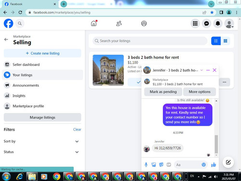Open Messenger from the top bar
Image resolution: width=241 pixels, height=181 pixels.
click(206, 24)
